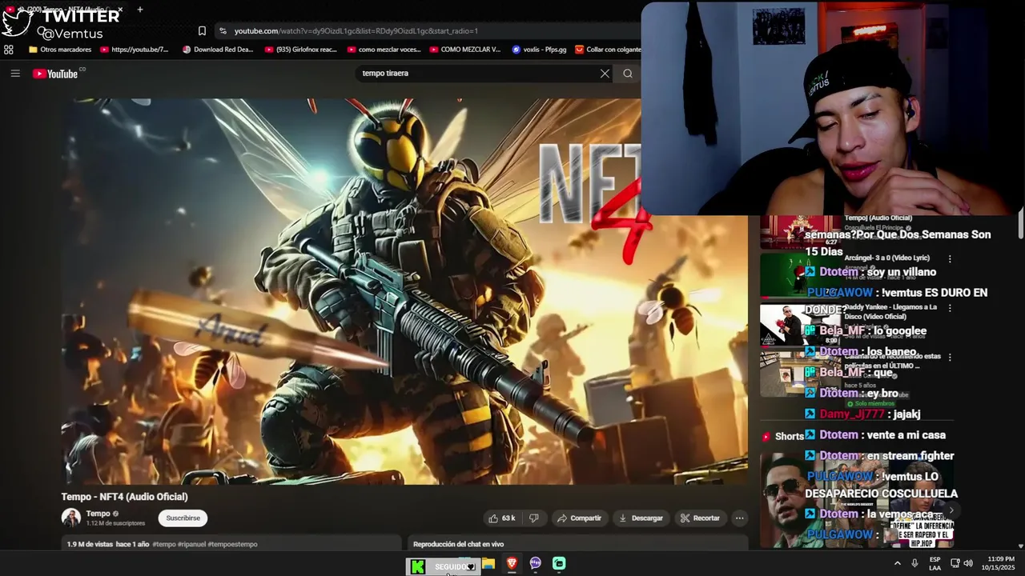Viewport: 1025px width, 576px height.
Task: Open the network tray icon
Action: point(955,563)
